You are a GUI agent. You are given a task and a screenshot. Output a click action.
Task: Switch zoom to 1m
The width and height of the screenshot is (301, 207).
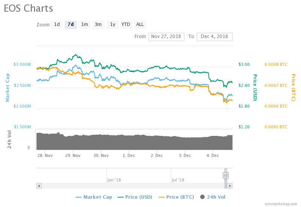85,24
